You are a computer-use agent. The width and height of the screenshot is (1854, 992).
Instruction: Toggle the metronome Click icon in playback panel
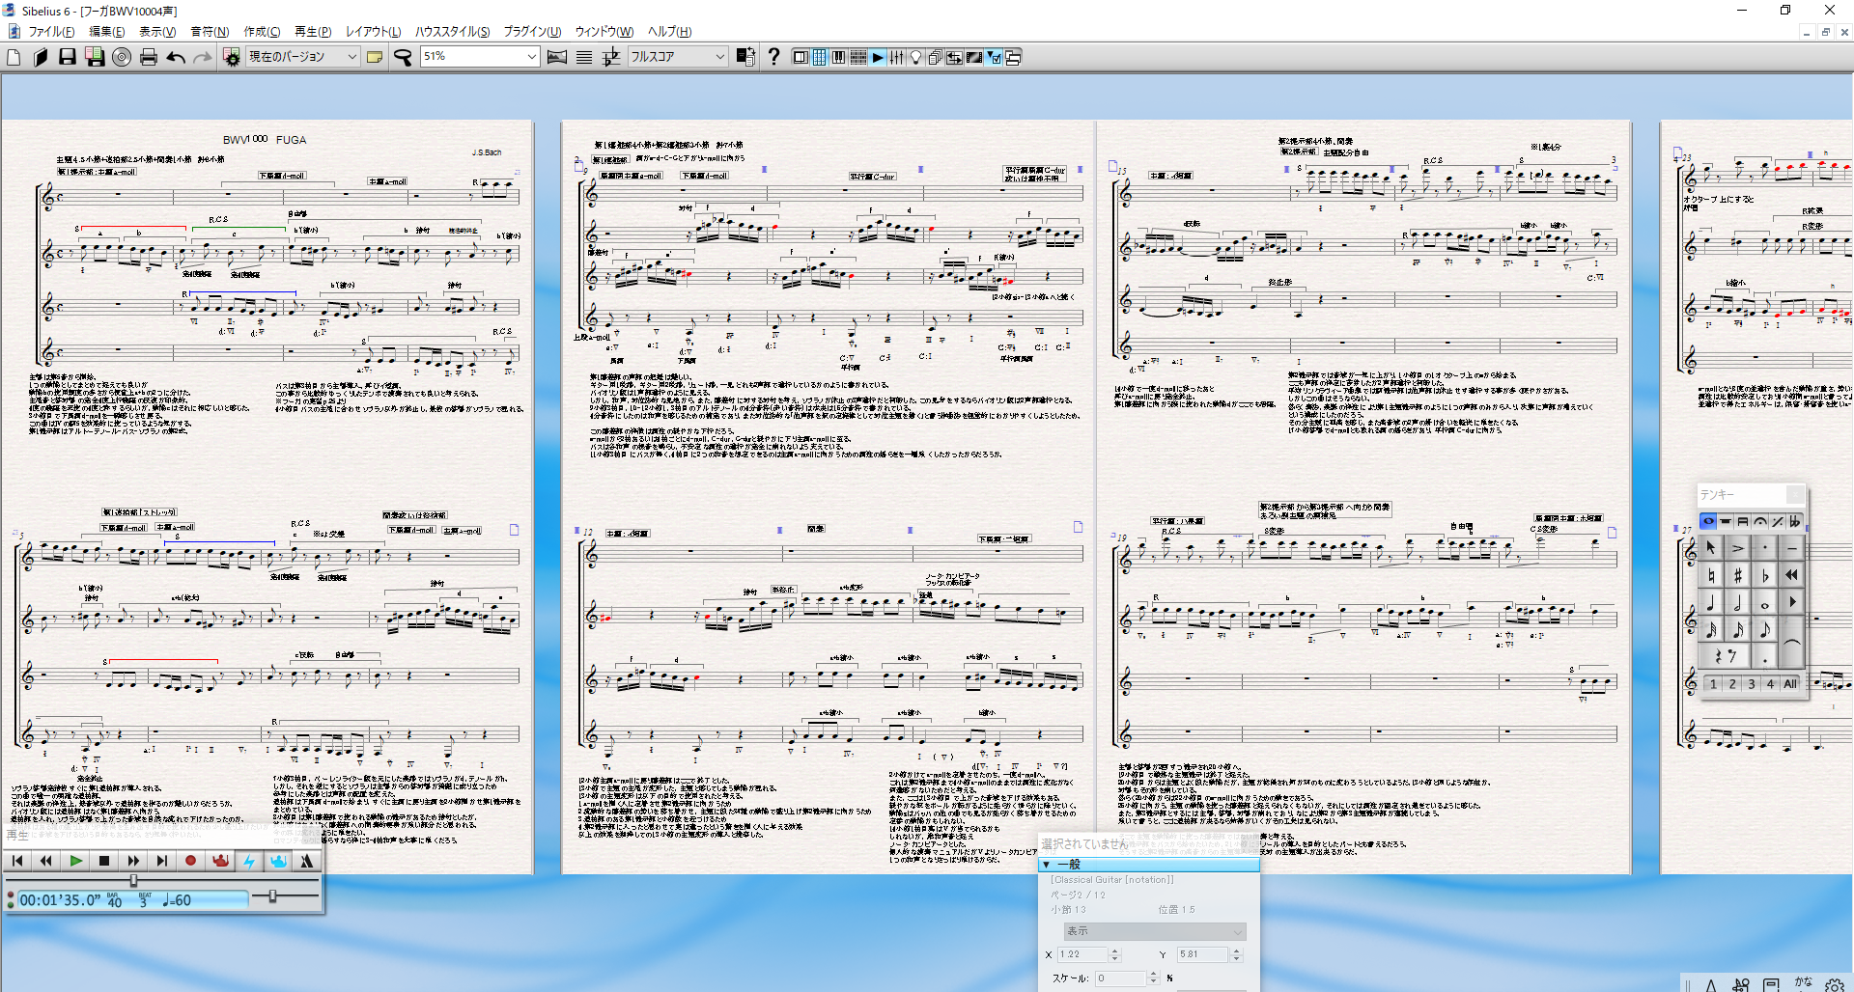coord(307,861)
